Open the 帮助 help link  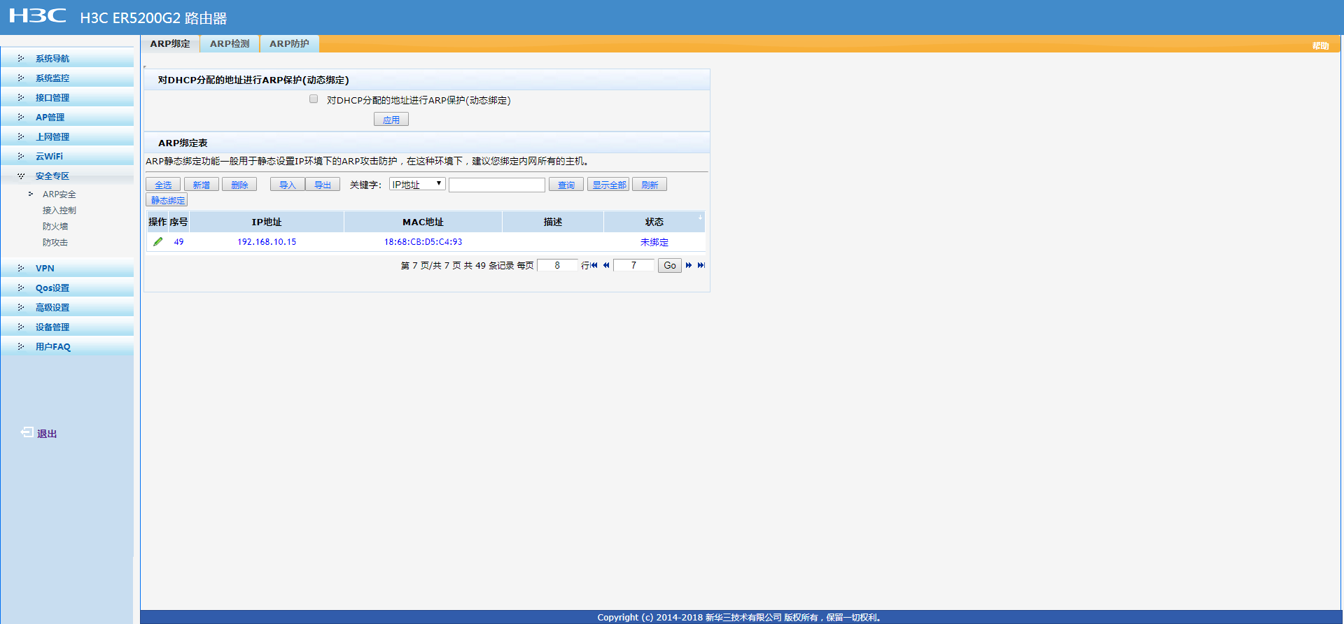(1320, 45)
